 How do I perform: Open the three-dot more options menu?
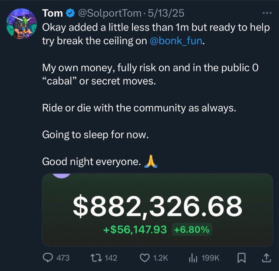[267, 13]
